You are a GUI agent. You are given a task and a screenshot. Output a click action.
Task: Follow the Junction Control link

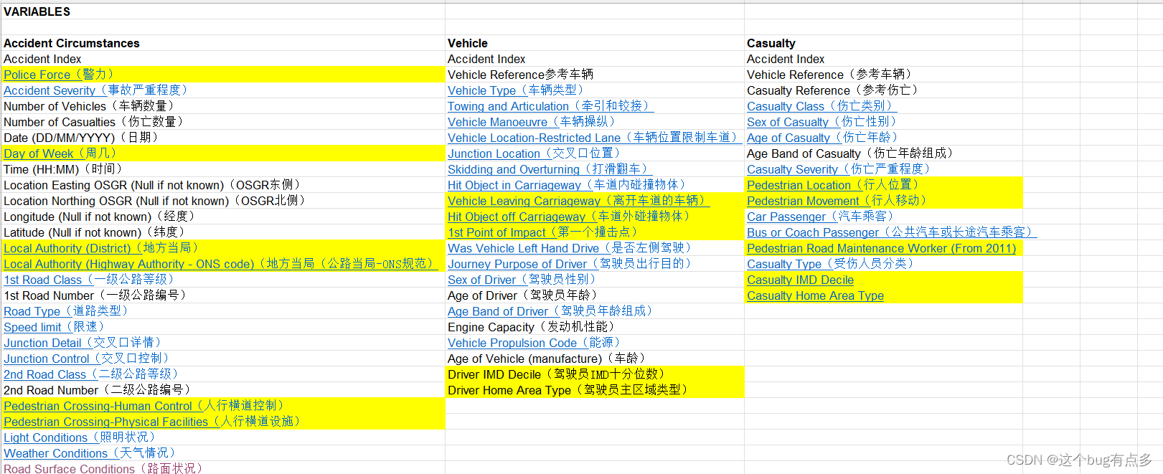(87, 359)
